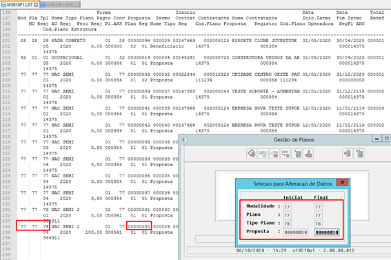Focus the Proposta Inicial field
This screenshot has width=391, height=260.
pos(296,232)
